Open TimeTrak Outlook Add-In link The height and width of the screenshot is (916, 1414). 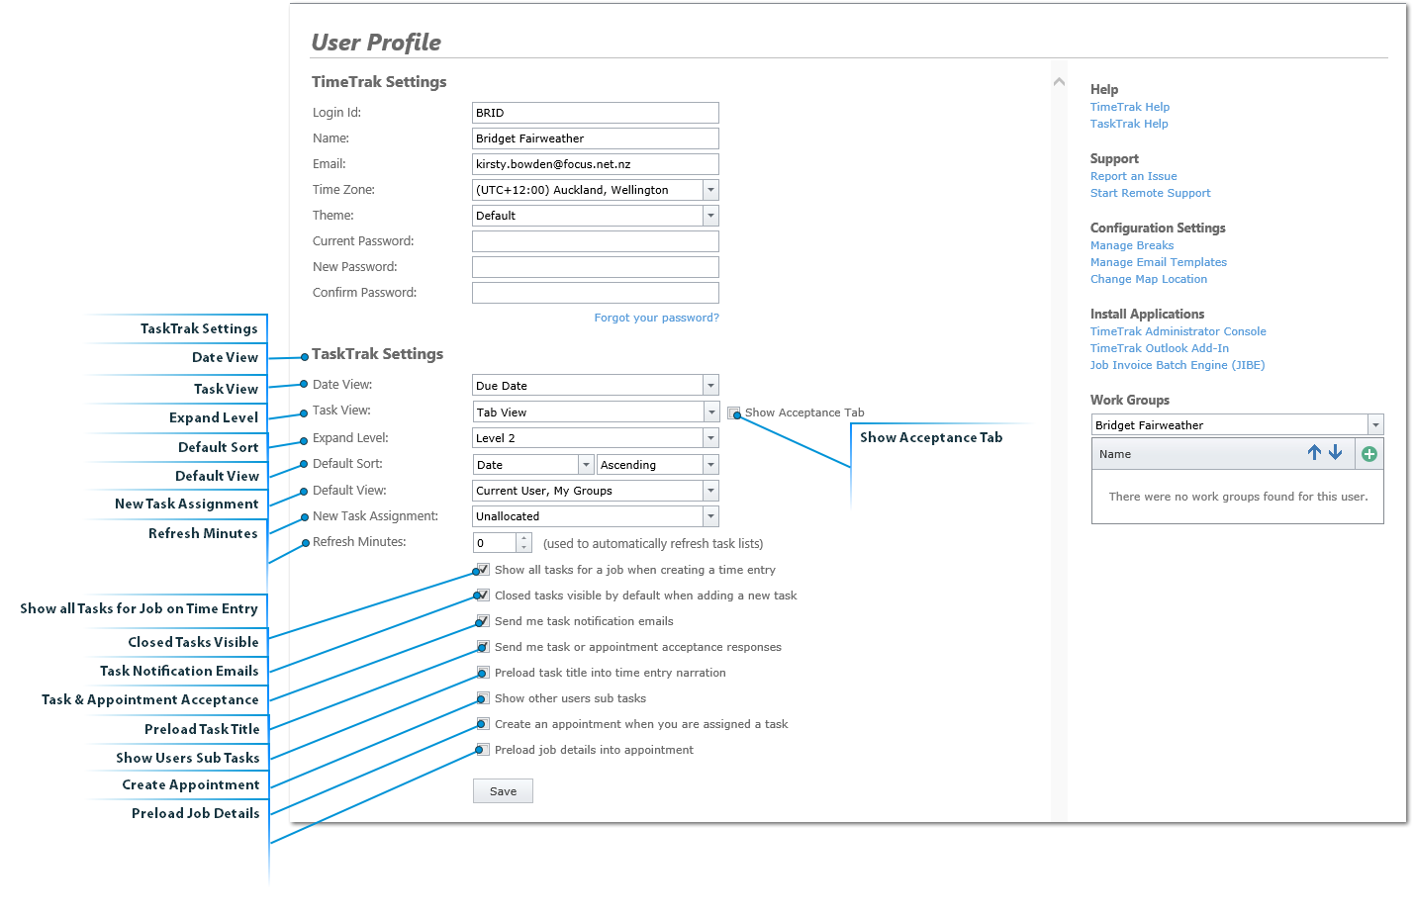click(x=1159, y=348)
